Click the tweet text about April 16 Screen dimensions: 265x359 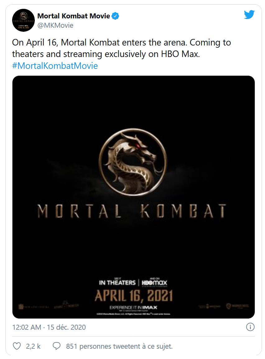(121, 48)
